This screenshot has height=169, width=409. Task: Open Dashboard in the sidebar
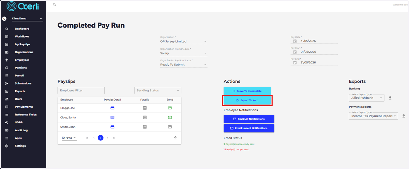(x=22, y=29)
